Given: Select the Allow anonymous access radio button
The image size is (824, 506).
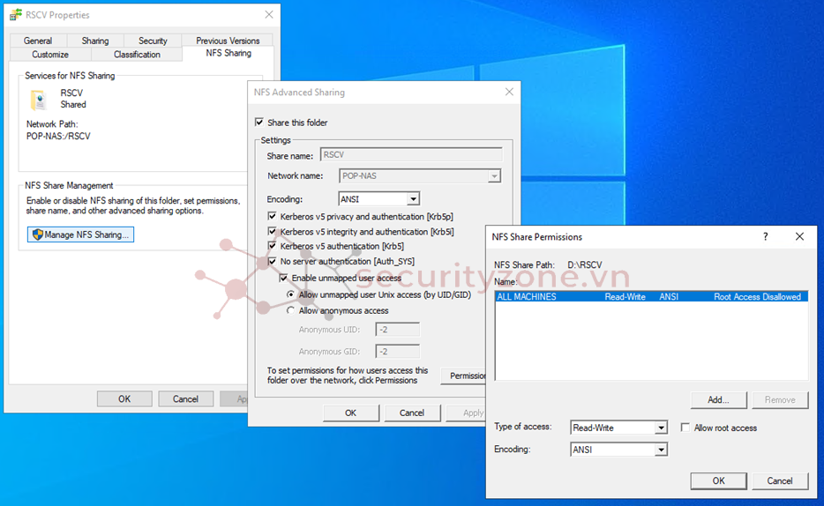Looking at the screenshot, I should [x=291, y=310].
